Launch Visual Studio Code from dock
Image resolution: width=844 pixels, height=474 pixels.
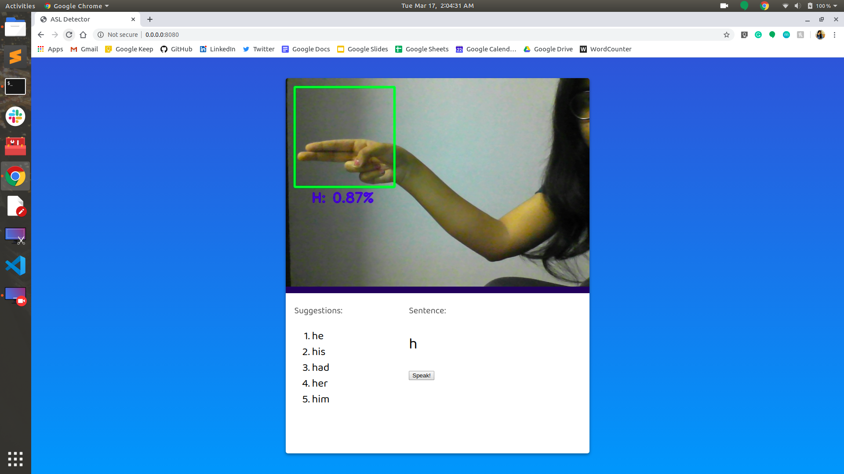[15, 266]
